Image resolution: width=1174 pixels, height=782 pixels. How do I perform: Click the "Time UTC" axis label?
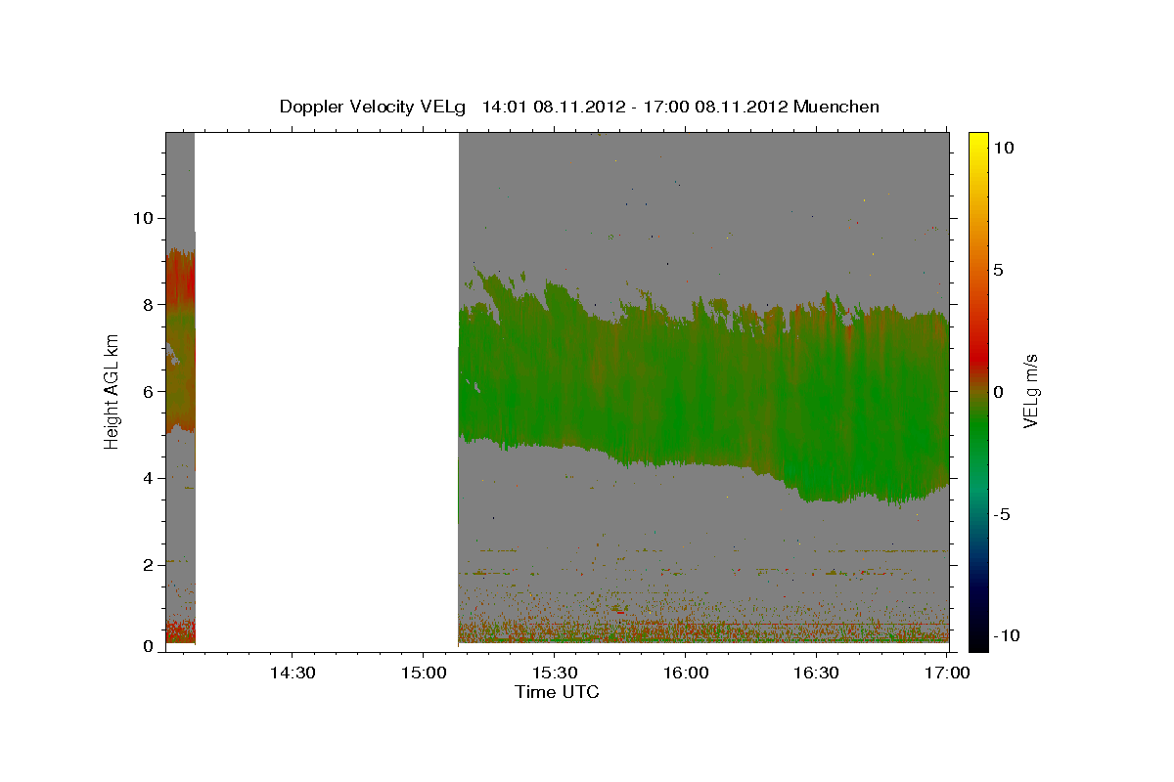click(557, 692)
